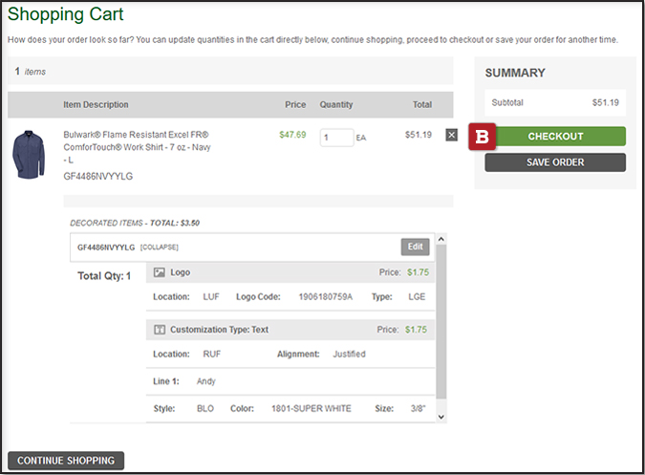Click the red B marker badge
The image size is (645, 475).
483,137
